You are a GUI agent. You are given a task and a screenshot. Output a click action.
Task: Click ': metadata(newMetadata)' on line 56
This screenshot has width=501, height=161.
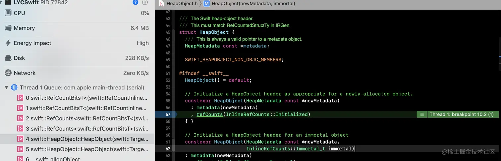coord(224,108)
